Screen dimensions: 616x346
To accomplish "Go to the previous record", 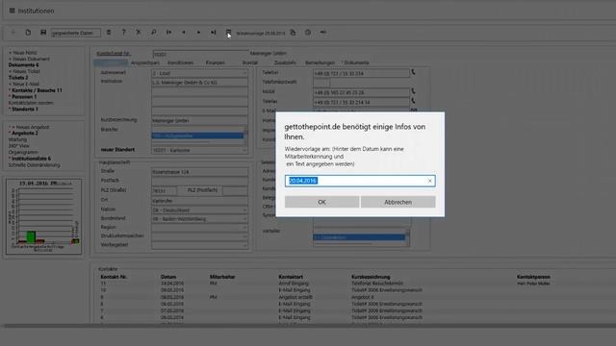I will pyautogui.click(x=184, y=33).
